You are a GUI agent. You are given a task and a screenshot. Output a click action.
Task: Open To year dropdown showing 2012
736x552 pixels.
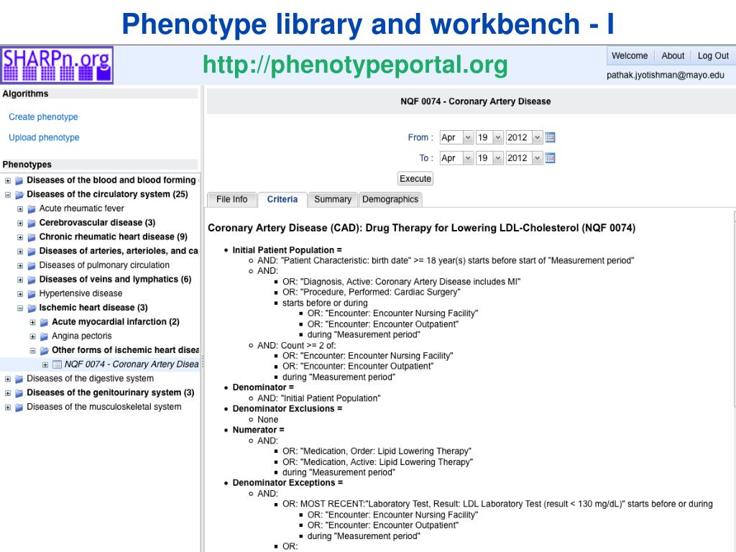pyautogui.click(x=524, y=158)
